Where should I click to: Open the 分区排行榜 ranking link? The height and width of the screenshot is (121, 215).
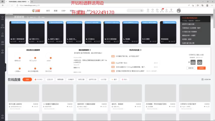(x=206, y=79)
